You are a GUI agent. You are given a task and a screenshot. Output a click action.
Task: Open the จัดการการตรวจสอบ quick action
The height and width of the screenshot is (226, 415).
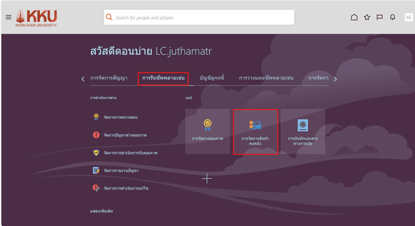click(120, 117)
